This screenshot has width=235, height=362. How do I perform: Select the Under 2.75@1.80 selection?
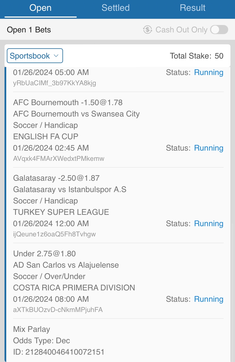pyautogui.click(x=44, y=254)
